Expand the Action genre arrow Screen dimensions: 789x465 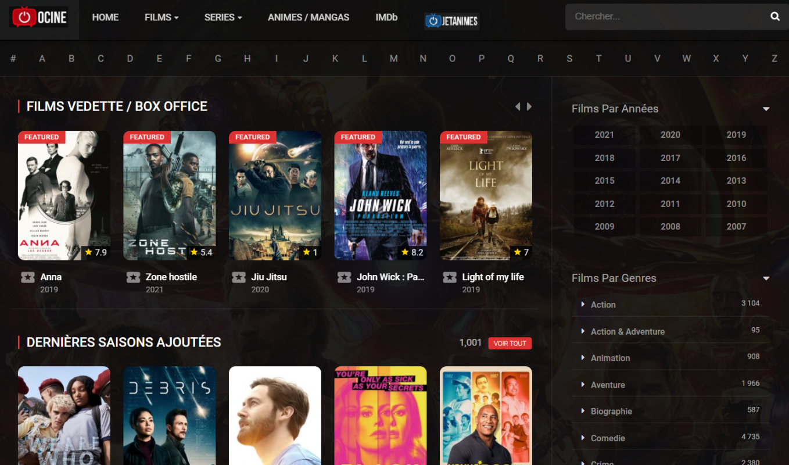pyautogui.click(x=583, y=304)
